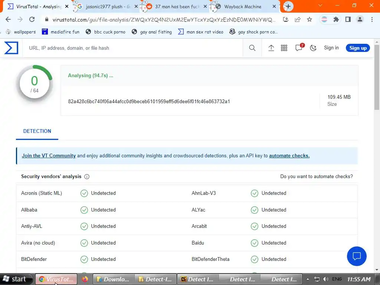Image resolution: width=380 pixels, height=285 pixels.
Task: Click the volume speaker tray icon
Action: [x=326, y=279]
